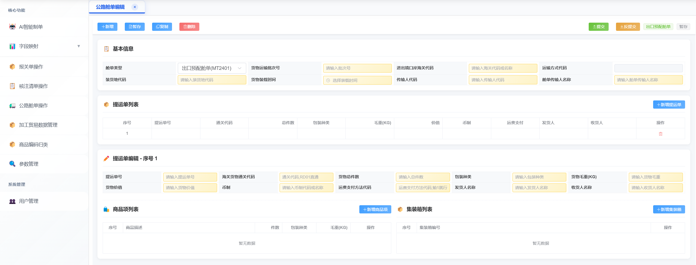Click the 商品描述 column header
Image resolution: width=696 pixels, height=265 pixels.
click(x=189, y=228)
